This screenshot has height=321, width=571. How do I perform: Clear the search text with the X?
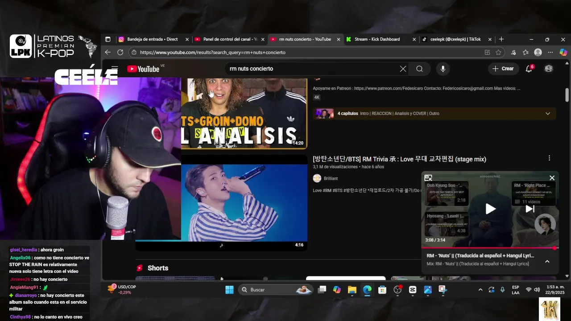pos(403,69)
